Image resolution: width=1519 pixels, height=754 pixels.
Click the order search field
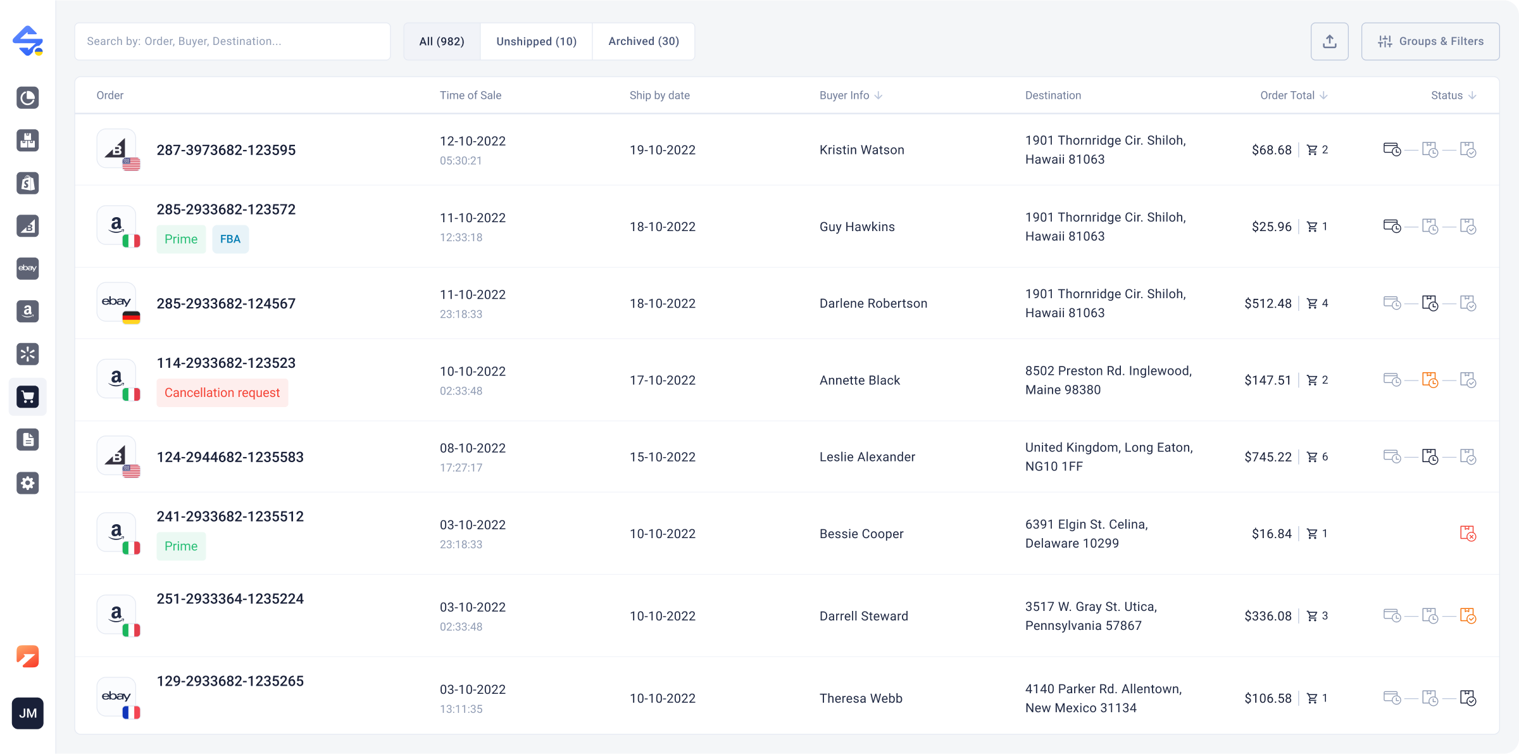point(233,41)
